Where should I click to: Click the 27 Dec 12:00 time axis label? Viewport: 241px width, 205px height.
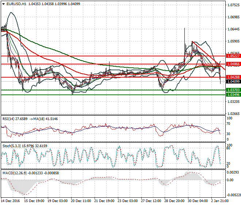tap(151, 201)
